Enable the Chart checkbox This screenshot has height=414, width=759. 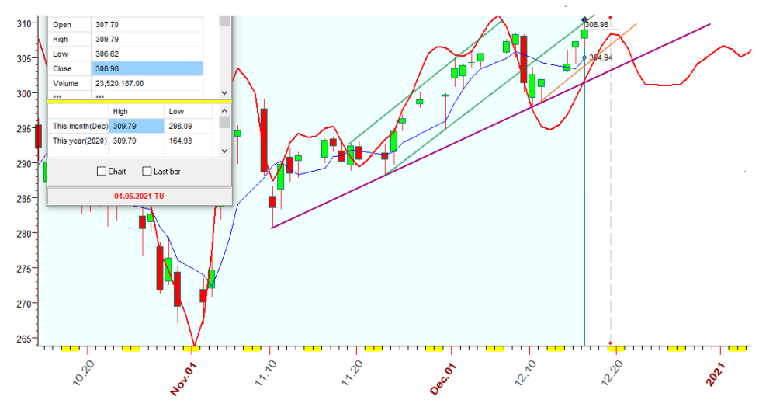coord(101,172)
